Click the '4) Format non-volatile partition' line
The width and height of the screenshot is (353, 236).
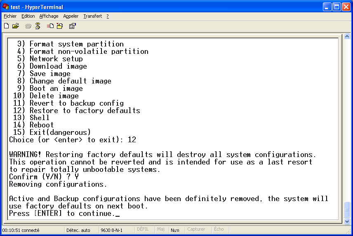[83, 51]
